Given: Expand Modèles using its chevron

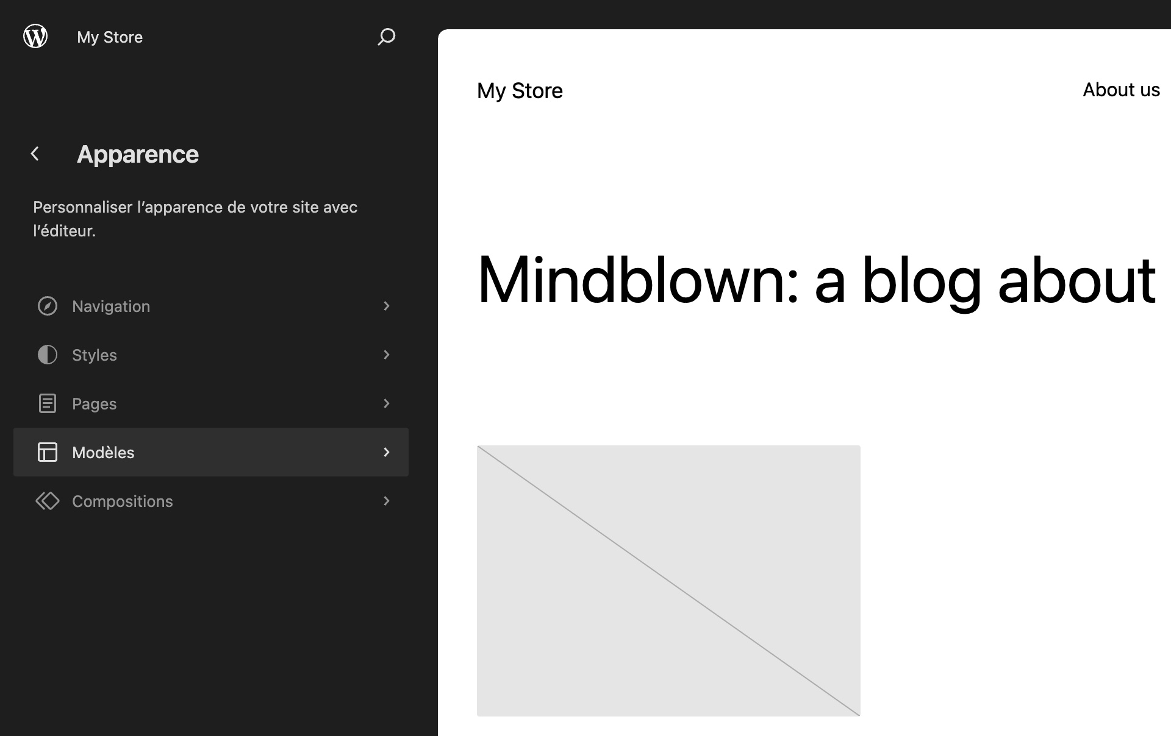Looking at the screenshot, I should pyautogui.click(x=386, y=452).
